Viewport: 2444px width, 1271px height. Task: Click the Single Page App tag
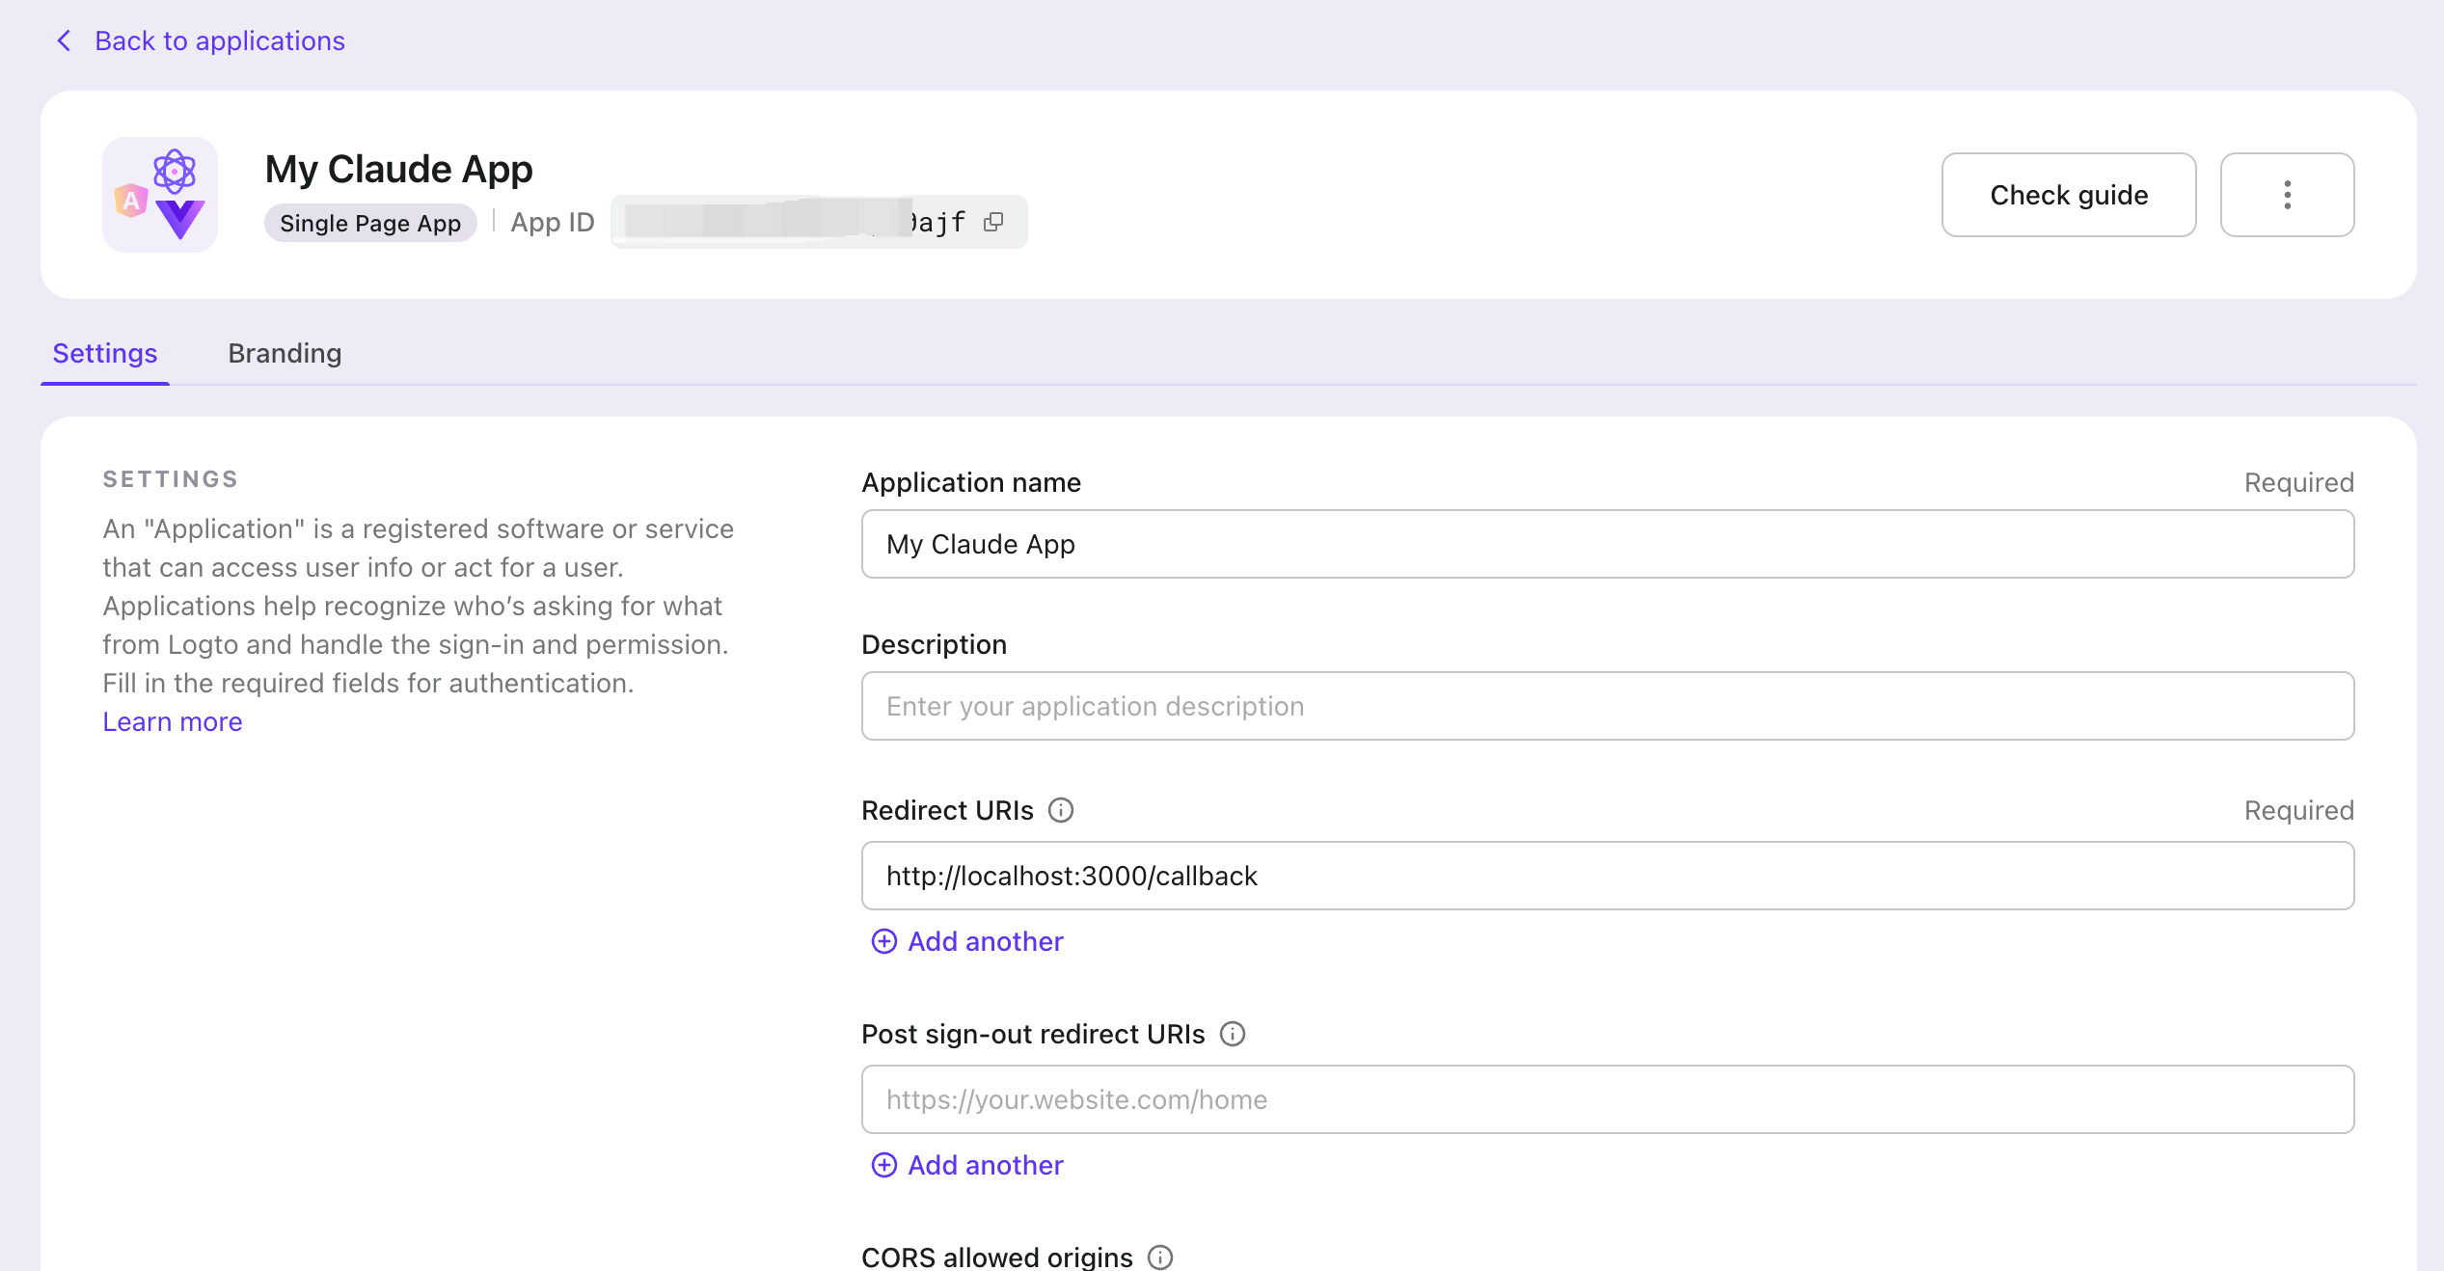pyautogui.click(x=370, y=223)
